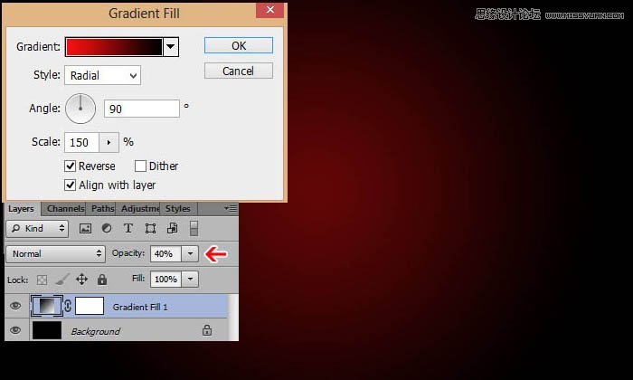Switch to the Layers tab
633x380 pixels.
(21, 209)
